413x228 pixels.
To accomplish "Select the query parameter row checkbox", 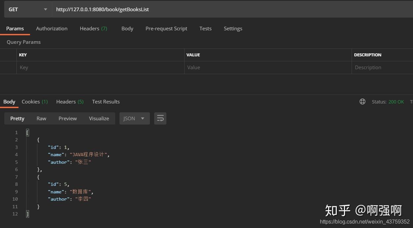I will pyautogui.click(x=8, y=67).
